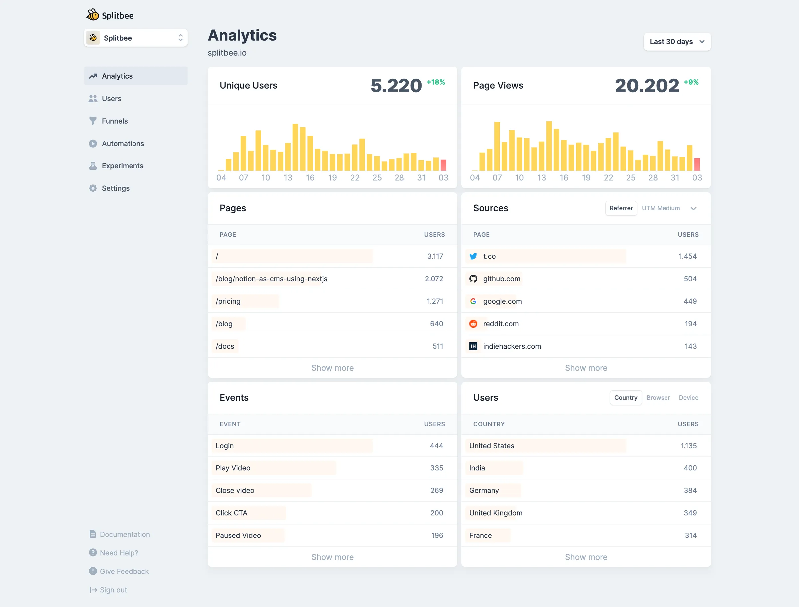Select the Referrer tab in Sources

click(621, 208)
